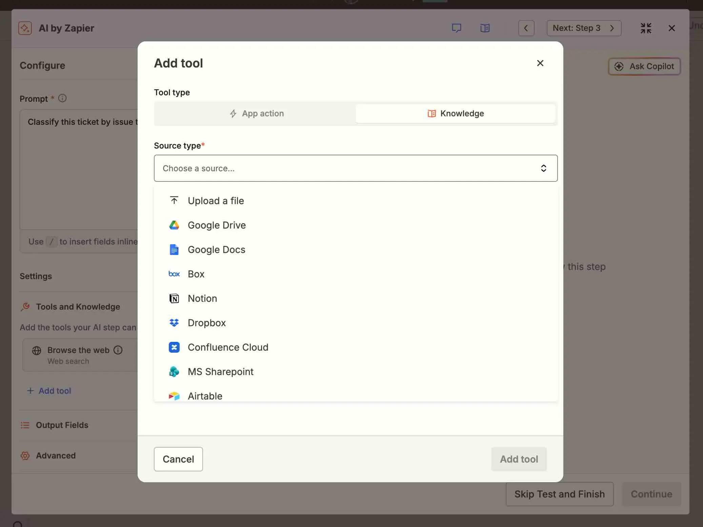This screenshot has width=703, height=527.
Task: Click the Upload arrow icon
Action: point(174,200)
